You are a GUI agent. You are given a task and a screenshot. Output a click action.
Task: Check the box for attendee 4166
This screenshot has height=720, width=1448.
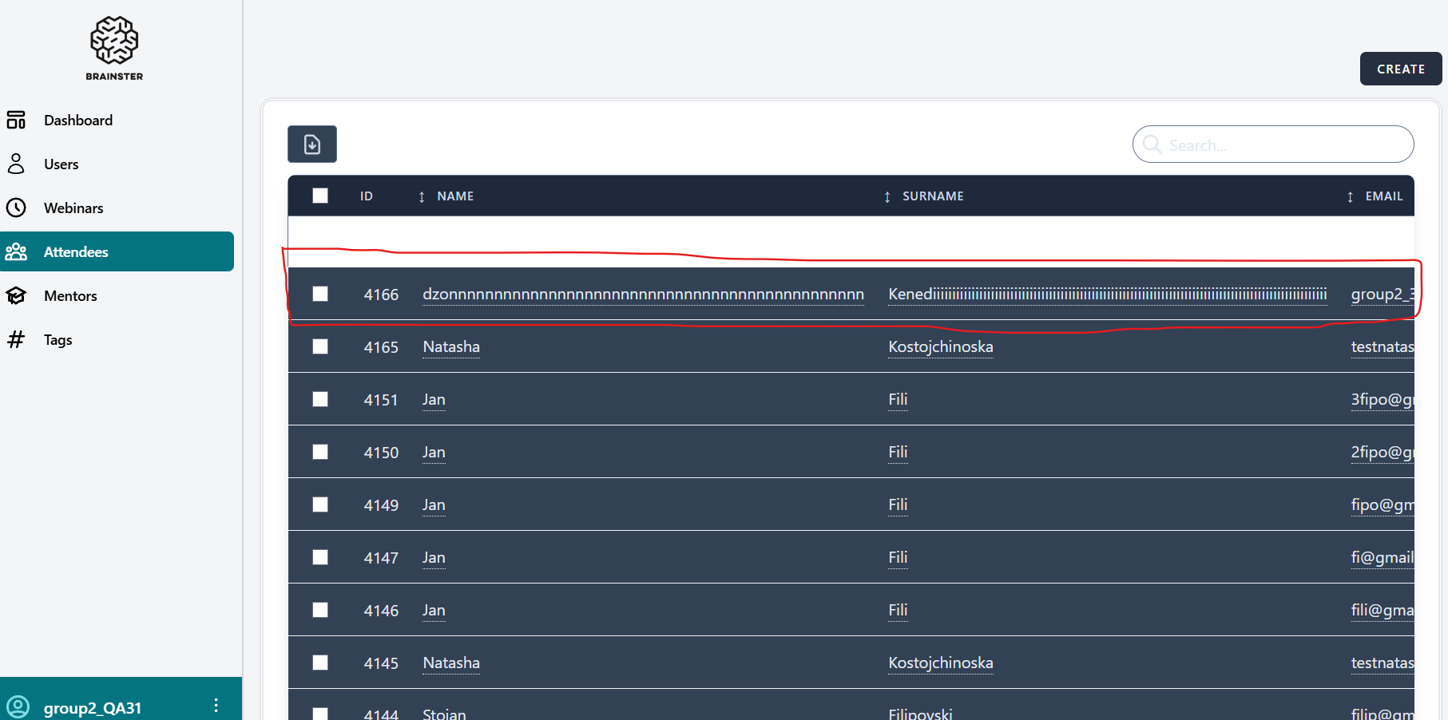tap(320, 294)
